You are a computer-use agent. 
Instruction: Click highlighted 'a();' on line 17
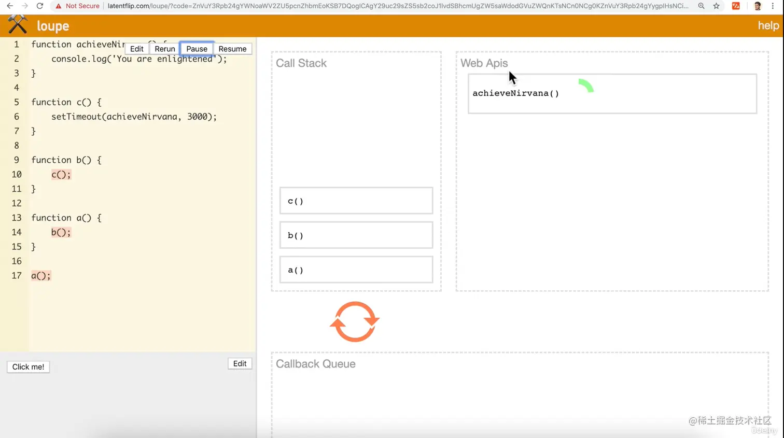41,276
